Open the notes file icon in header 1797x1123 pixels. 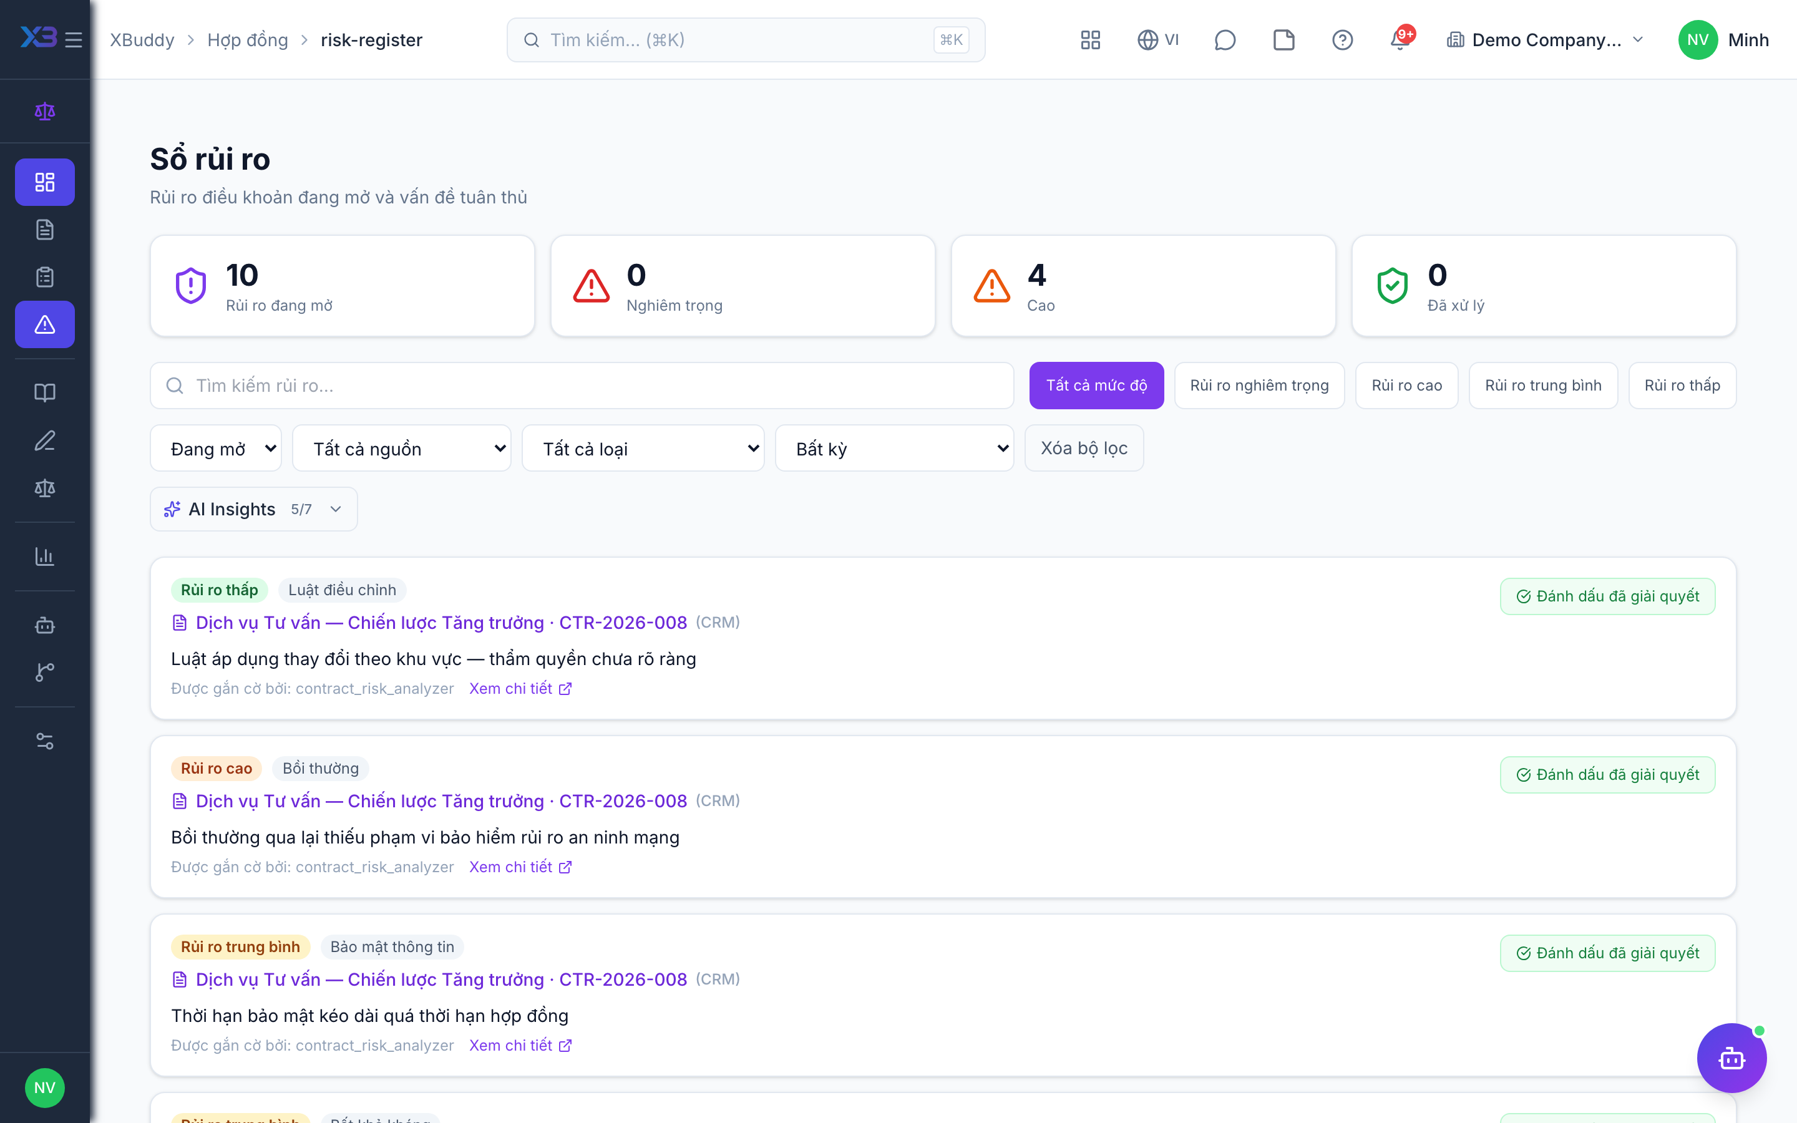coord(1284,40)
